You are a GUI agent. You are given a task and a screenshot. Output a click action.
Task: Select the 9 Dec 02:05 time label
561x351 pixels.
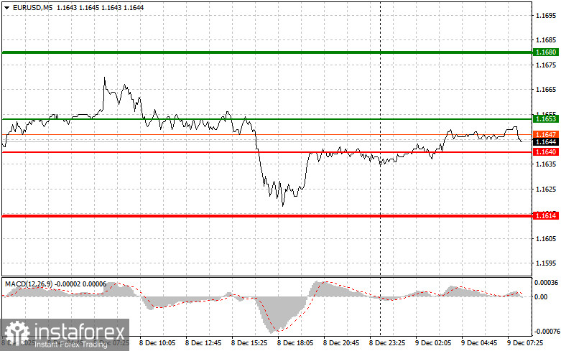433,343
